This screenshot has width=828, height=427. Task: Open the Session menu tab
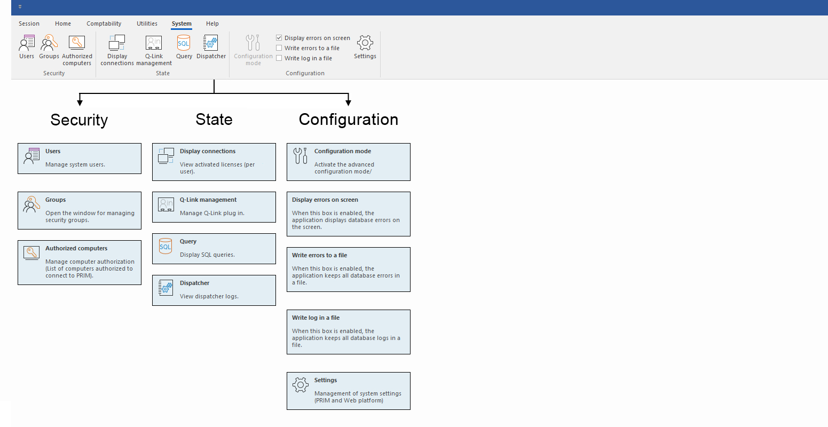(x=29, y=23)
